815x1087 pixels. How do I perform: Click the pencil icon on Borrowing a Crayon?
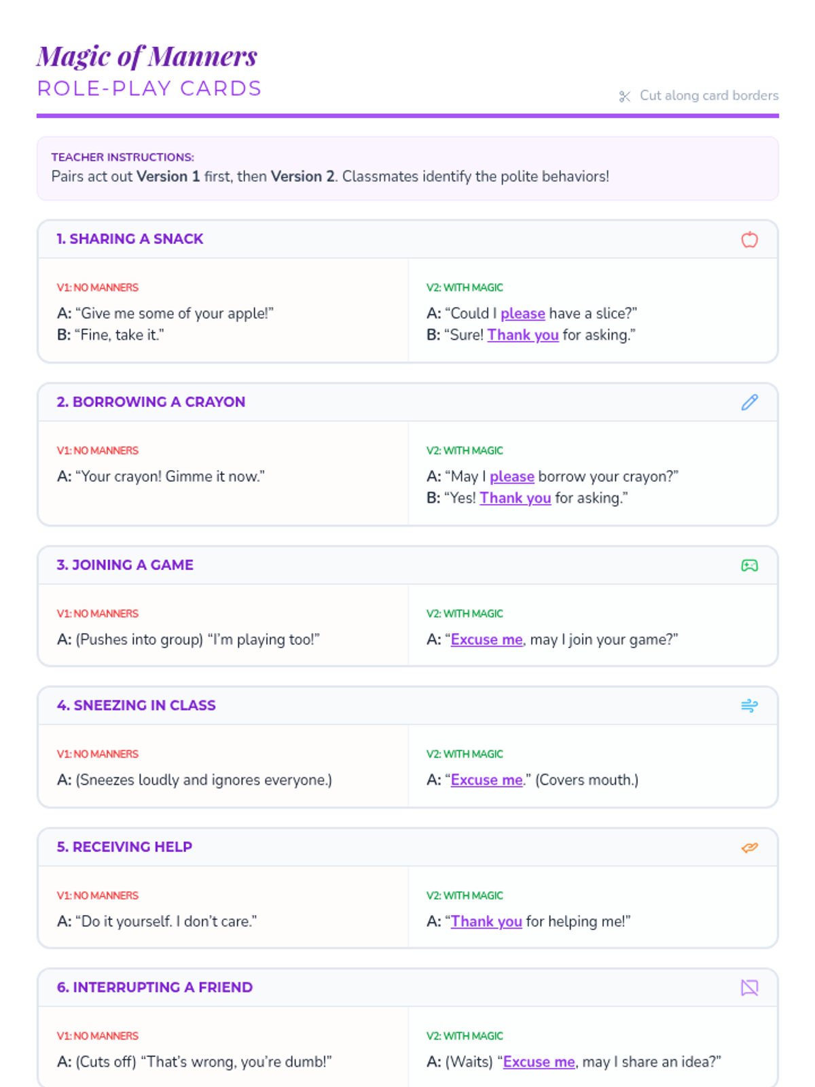click(749, 402)
